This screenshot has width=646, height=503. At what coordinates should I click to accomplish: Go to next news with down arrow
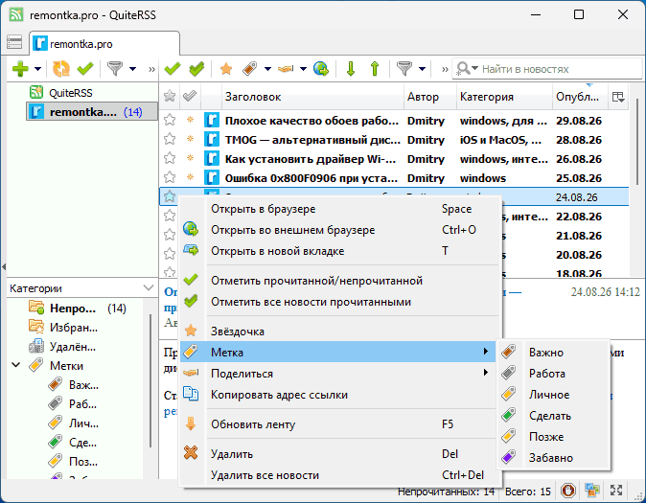351,69
